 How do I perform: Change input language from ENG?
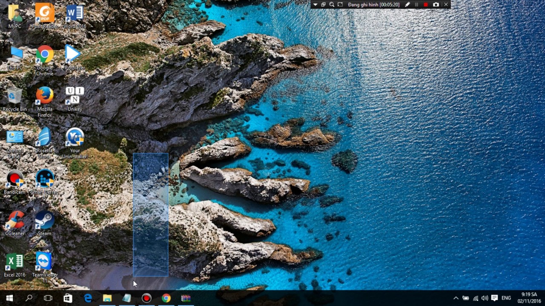(506, 298)
